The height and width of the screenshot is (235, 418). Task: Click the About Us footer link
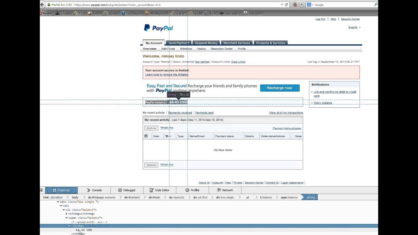204,183
